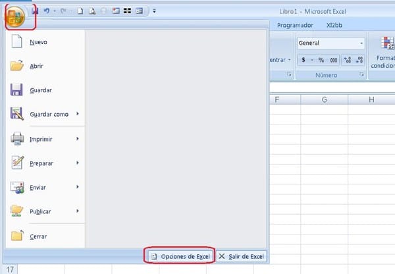
Task: Click the closing folder icon beside Cerrar
Action: [x=17, y=235]
